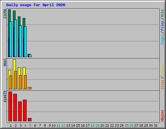The height and width of the screenshot is (129, 166).
Task: Click the red "KBytes" legend label
Action: click(x=162, y=116)
